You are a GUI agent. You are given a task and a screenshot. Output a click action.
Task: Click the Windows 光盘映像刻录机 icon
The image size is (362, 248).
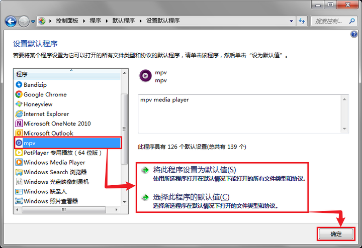click(19, 182)
